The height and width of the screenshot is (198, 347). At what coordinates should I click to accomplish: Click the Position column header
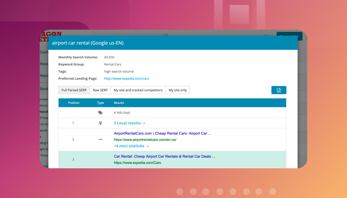pyautogui.click(x=73, y=103)
